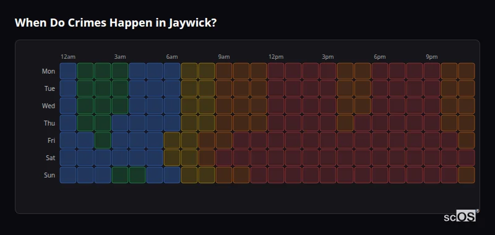Click the '12am' column label
This screenshot has height=235, width=495.
[x=68, y=57]
